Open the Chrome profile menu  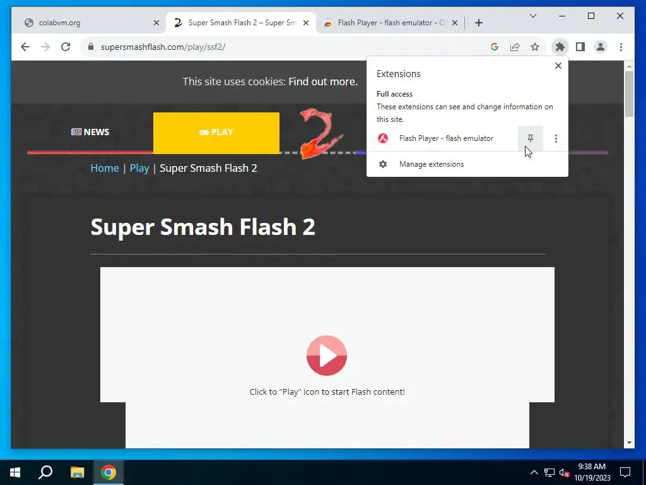(x=601, y=47)
